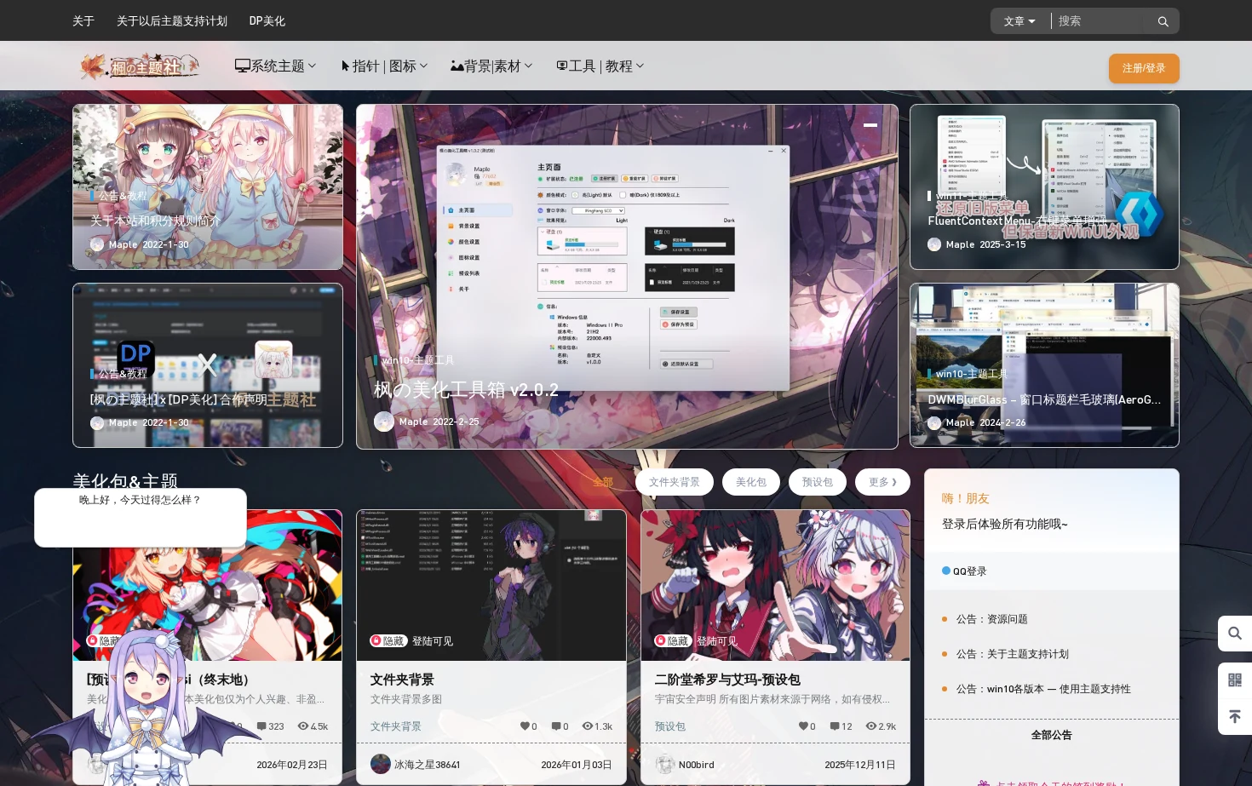This screenshot has height=786, width=1252.
Task: View 全部公告 in the sidebar
Action: pos(1052,735)
